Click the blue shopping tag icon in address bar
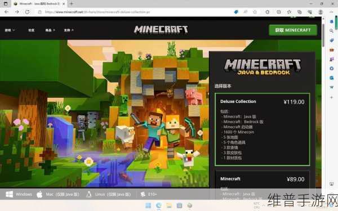The height and width of the screenshot is (211, 338). click(x=236, y=12)
